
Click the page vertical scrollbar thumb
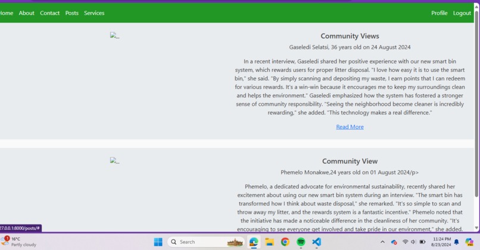pos(476,104)
